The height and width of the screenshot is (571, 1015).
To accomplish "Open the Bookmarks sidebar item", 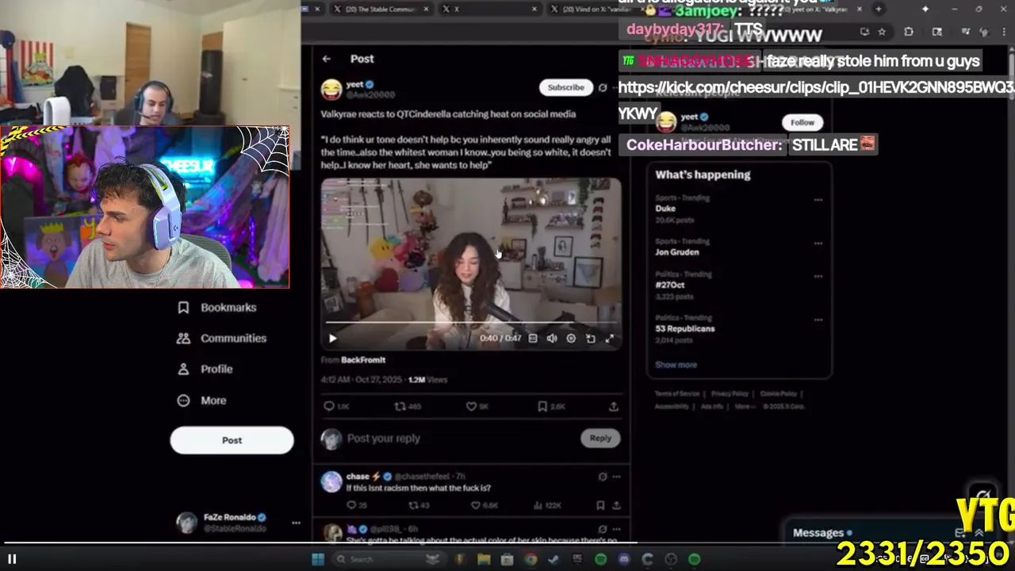I will [x=217, y=308].
